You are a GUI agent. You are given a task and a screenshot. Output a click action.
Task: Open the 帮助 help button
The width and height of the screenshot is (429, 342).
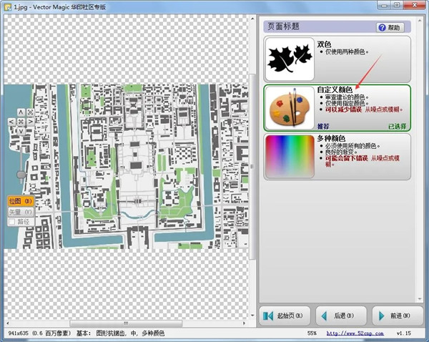click(x=390, y=27)
